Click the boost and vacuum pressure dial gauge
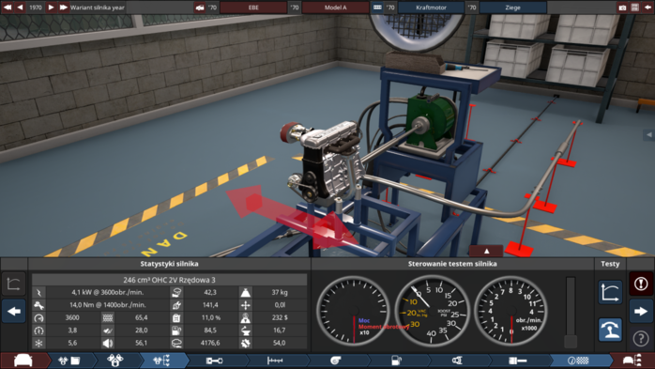 pyautogui.click(x=433, y=311)
